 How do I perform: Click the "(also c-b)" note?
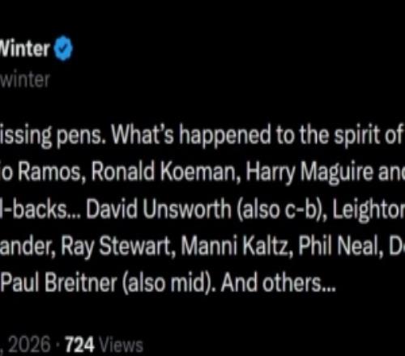pyautogui.click(x=281, y=210)
